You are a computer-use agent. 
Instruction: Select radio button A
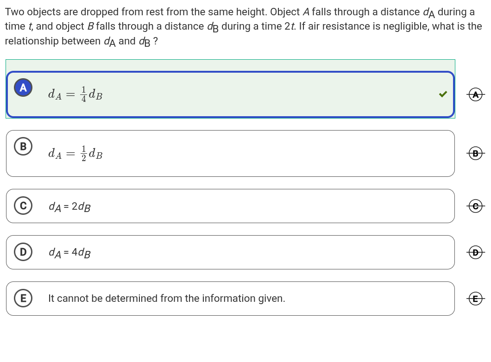pyautogui.click(x=23, y=87)
